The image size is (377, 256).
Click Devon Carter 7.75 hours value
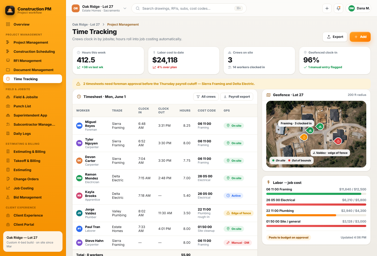pyautogui.click(x=187, y=161)
